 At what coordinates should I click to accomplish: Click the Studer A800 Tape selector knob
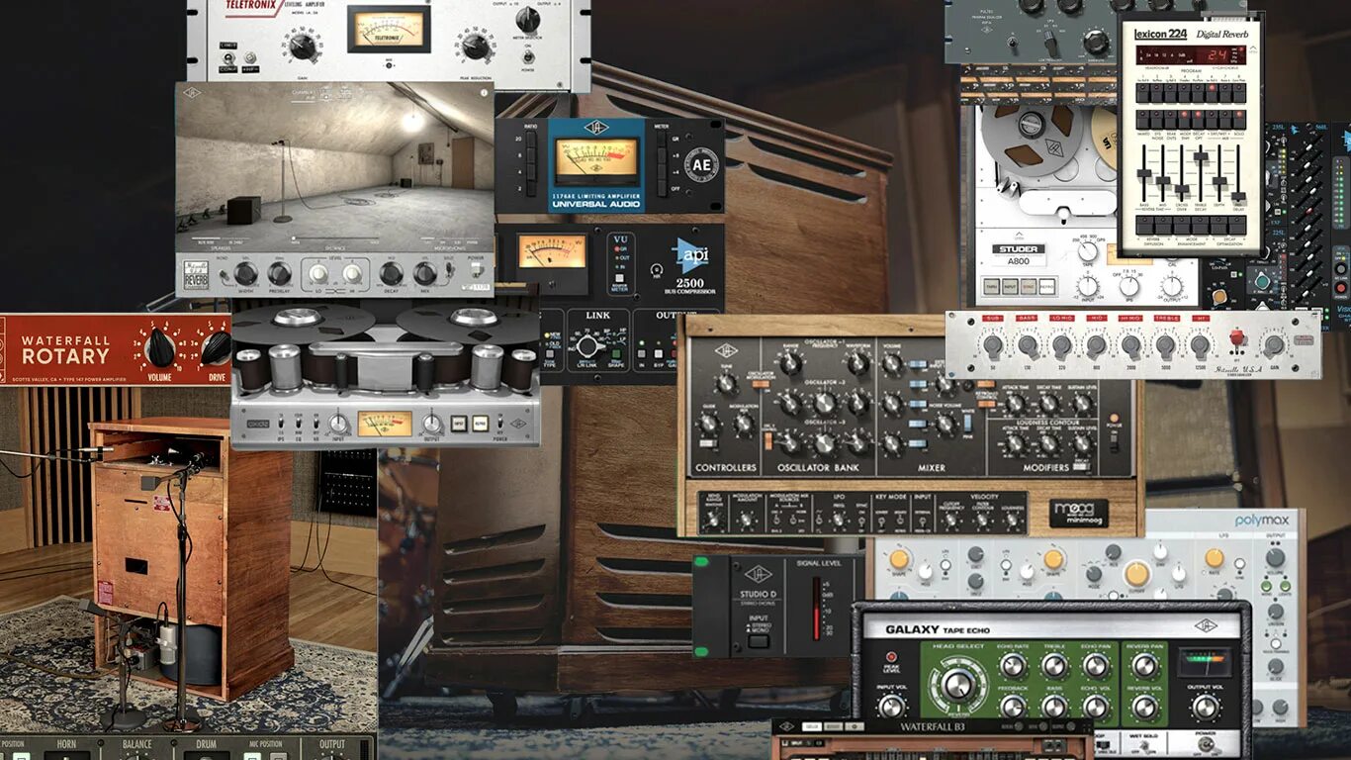(1088, 251)
